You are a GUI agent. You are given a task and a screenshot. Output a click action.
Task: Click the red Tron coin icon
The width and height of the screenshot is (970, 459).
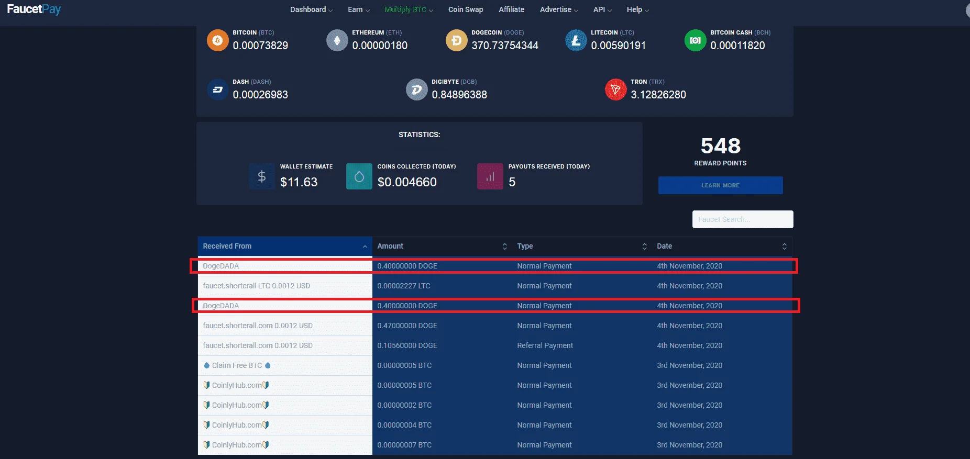point(615,89)
